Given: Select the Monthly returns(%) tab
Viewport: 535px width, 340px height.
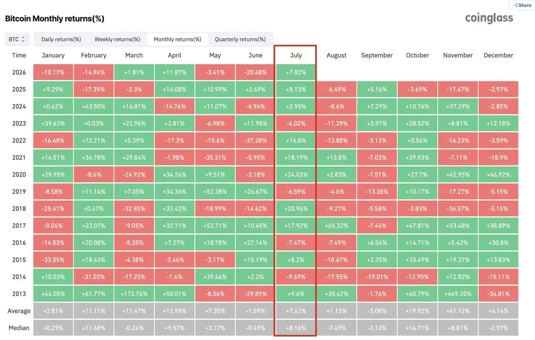Looking at the screenshot, I should [x=177, y=39].
